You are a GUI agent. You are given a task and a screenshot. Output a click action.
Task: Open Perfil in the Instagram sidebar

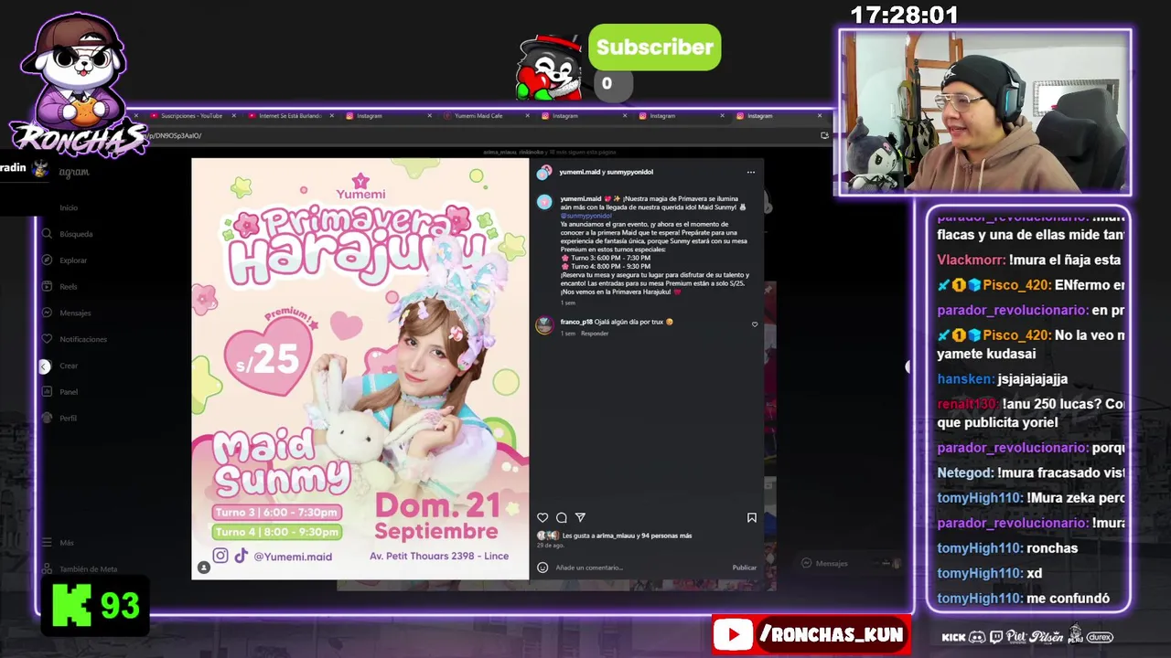tap(61, 419)
